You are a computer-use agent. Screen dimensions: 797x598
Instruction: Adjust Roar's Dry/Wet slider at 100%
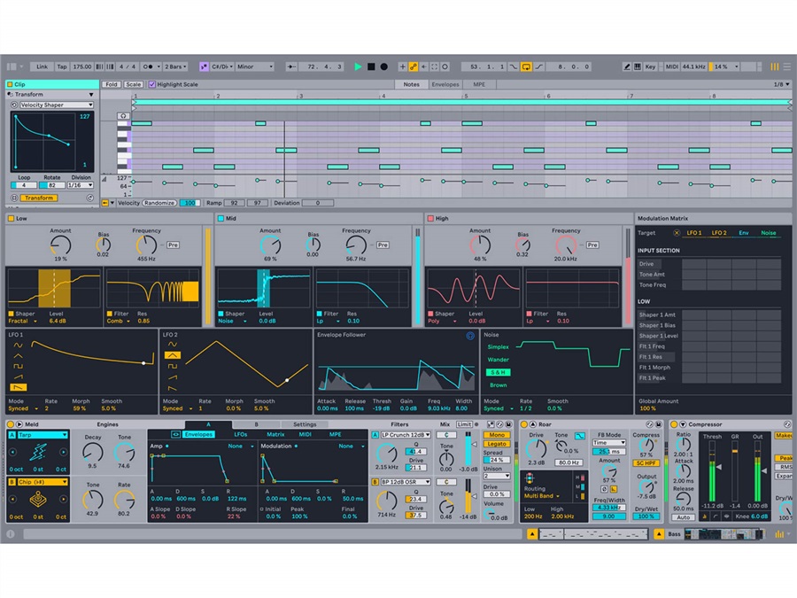(645, 516)
